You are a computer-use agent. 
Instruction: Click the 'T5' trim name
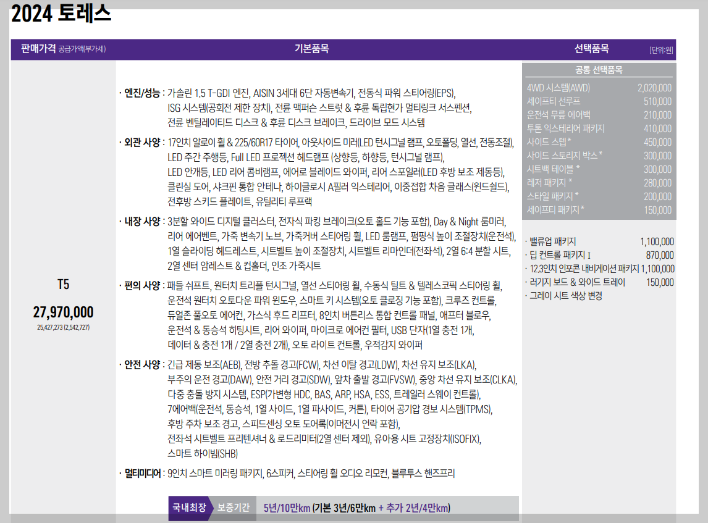coord(63,284)
